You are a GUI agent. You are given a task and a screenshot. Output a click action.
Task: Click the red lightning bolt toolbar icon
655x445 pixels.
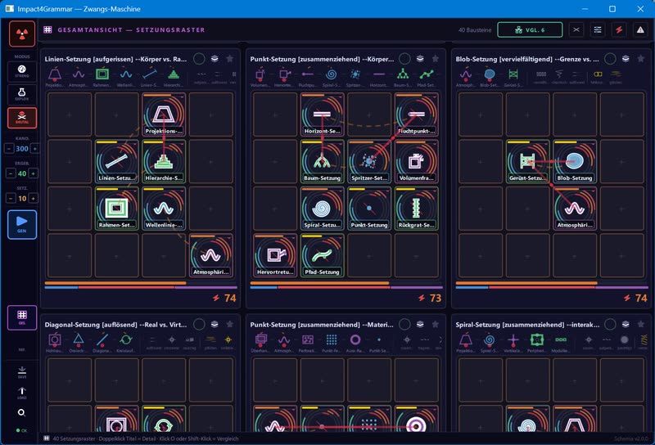(x=619, y=30)
